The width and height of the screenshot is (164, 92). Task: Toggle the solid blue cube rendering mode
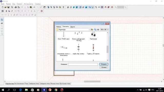point(86,7)
